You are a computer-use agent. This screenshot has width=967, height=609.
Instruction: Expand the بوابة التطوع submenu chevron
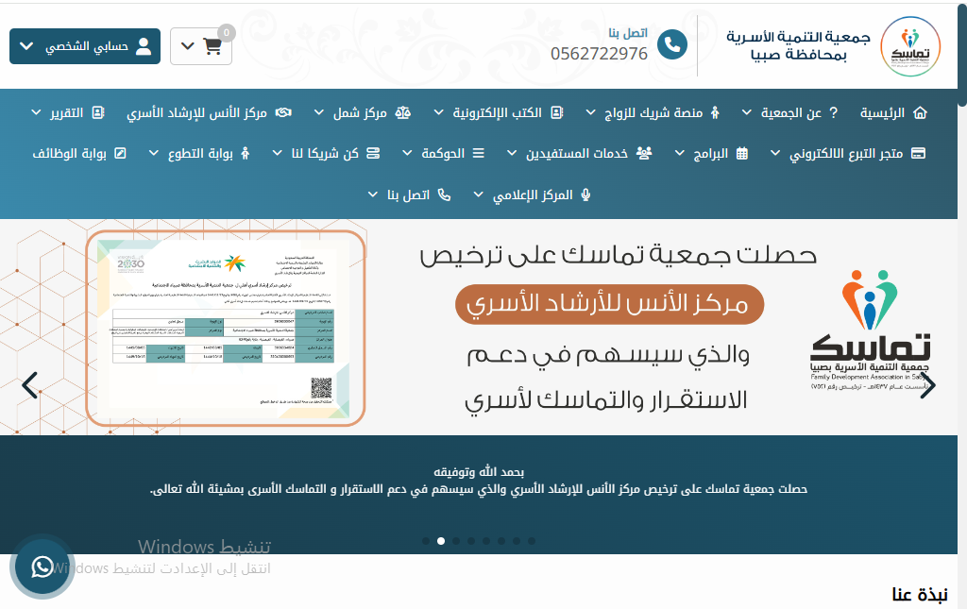154,154
